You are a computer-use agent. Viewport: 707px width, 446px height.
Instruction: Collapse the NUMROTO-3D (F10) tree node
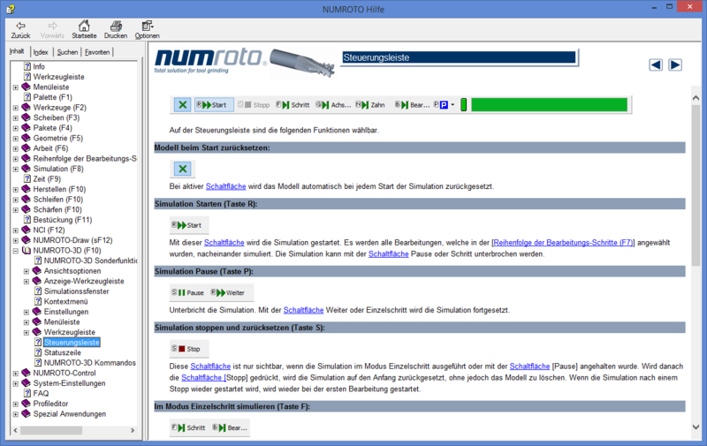15,251
